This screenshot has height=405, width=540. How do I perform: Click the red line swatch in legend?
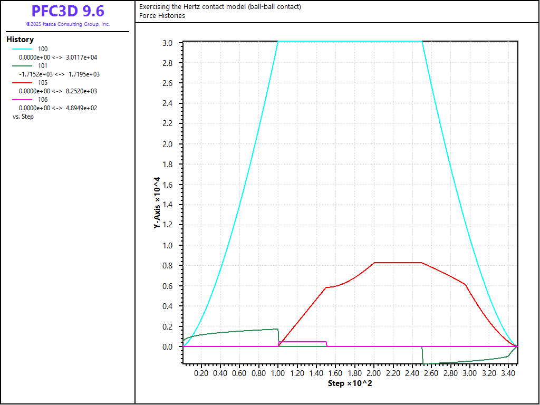tap(23, 83)
